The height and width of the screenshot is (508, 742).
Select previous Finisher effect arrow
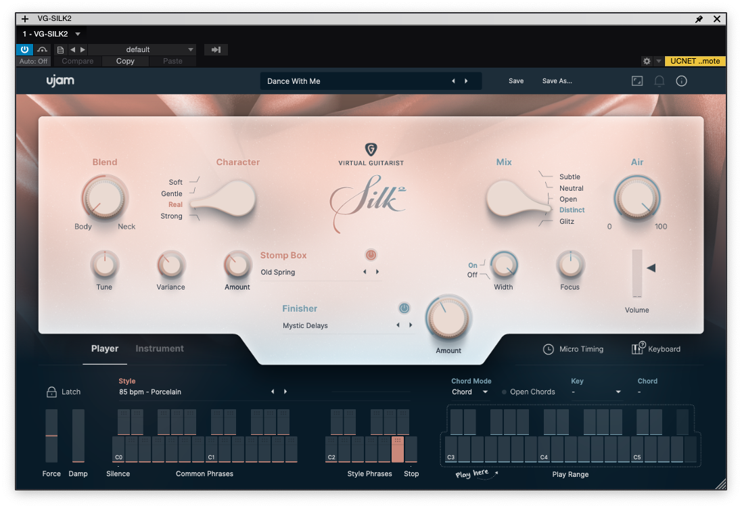(398, 325)
